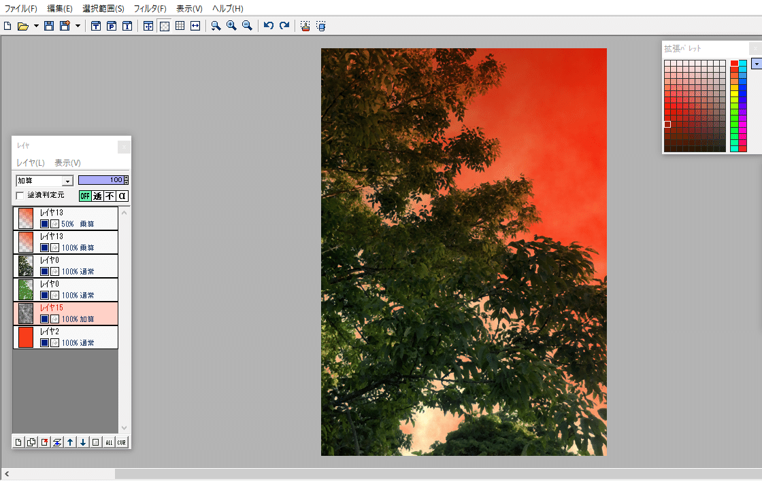Expand the arrow next to Open icon
762x481 pixels.
[36, 26]
